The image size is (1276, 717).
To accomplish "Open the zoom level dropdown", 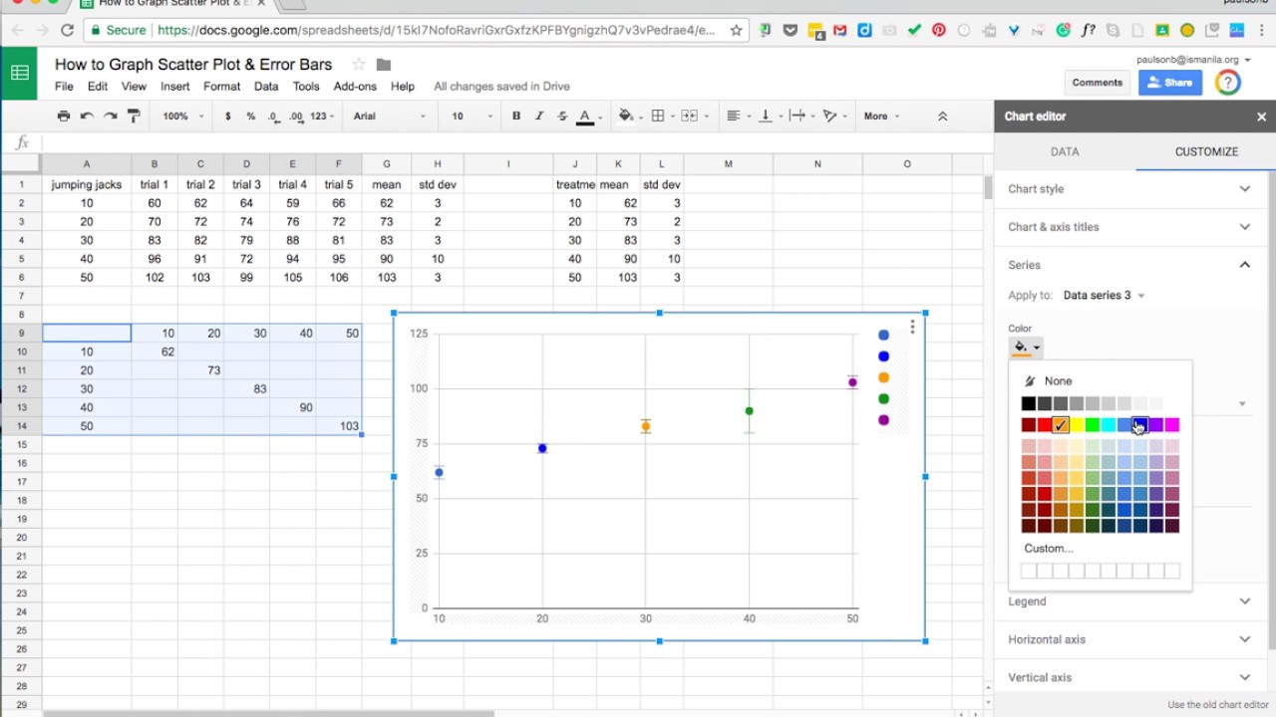I will (x=182, y=117).
